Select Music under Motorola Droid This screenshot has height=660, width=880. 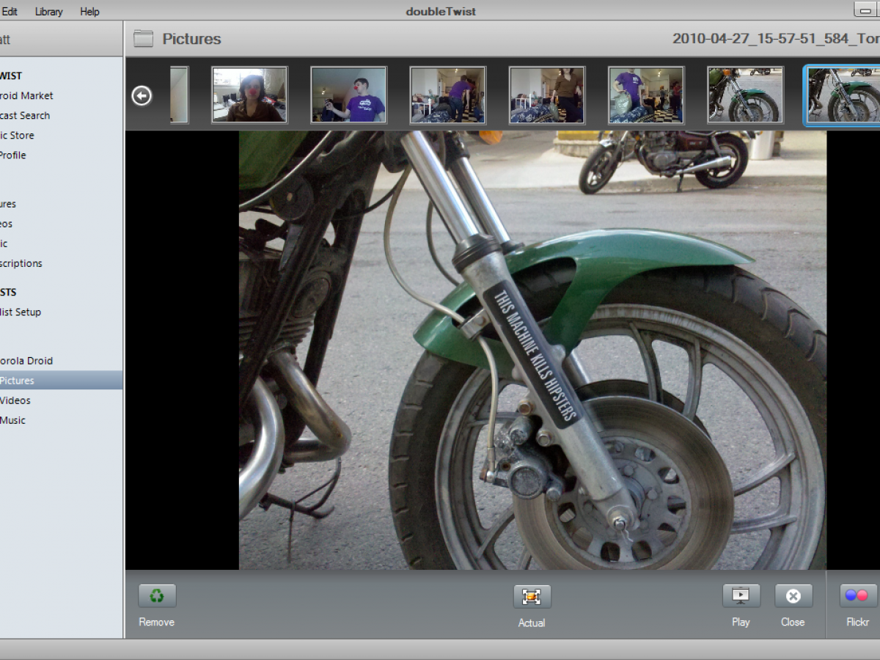tap(13, 420)
